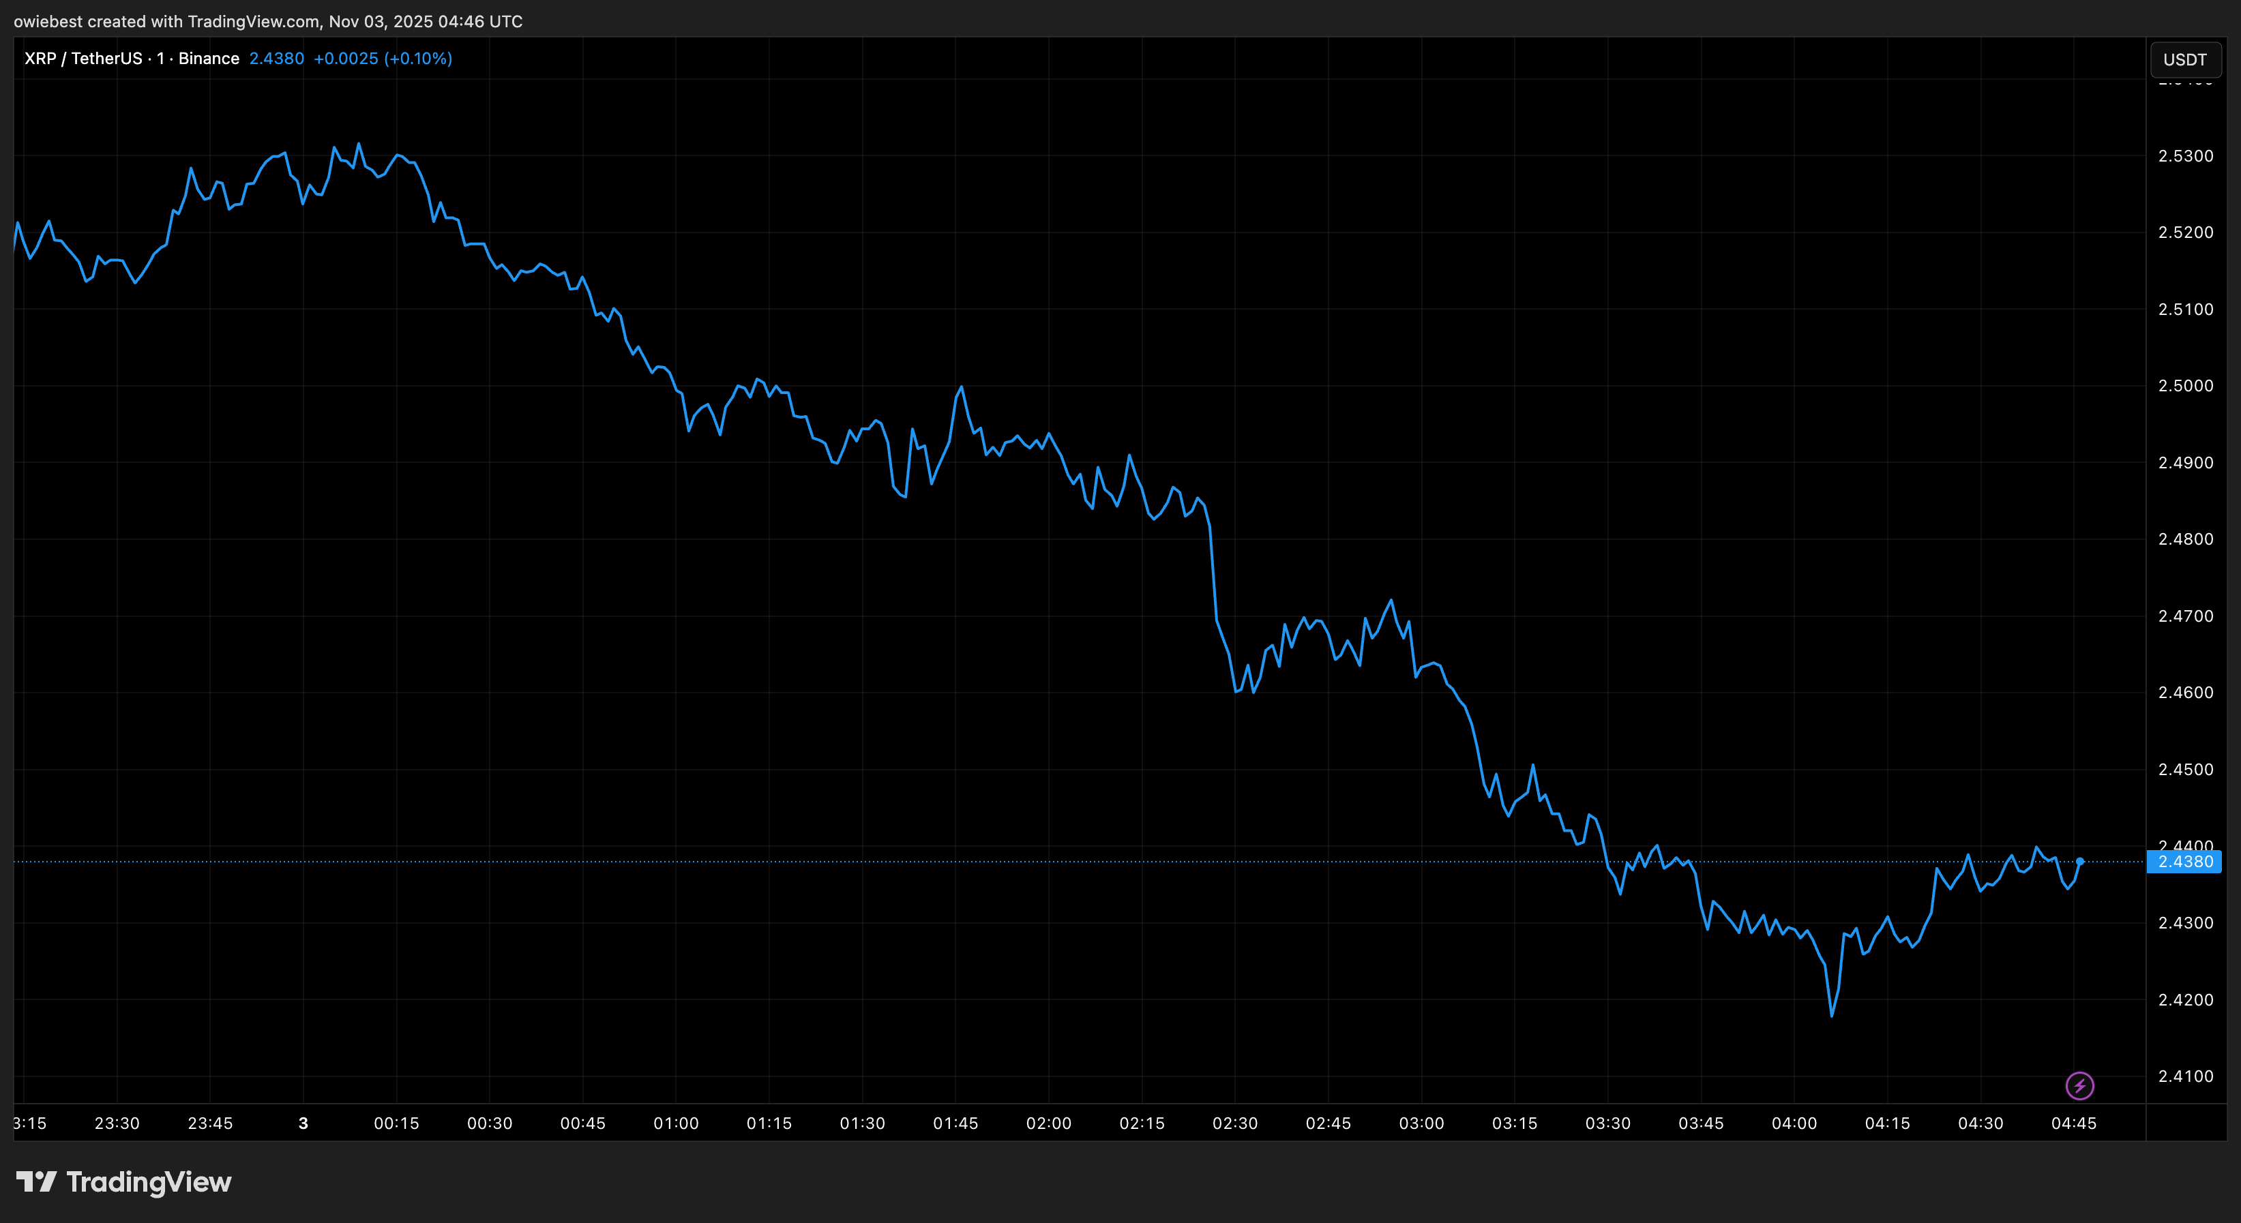Click the 2.4380 value in chart legend
The height and width of the screenshot is (1223, 2241).
coord(277,58)
